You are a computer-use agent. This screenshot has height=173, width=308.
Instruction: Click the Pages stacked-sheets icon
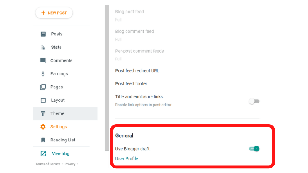click(43, 87)
